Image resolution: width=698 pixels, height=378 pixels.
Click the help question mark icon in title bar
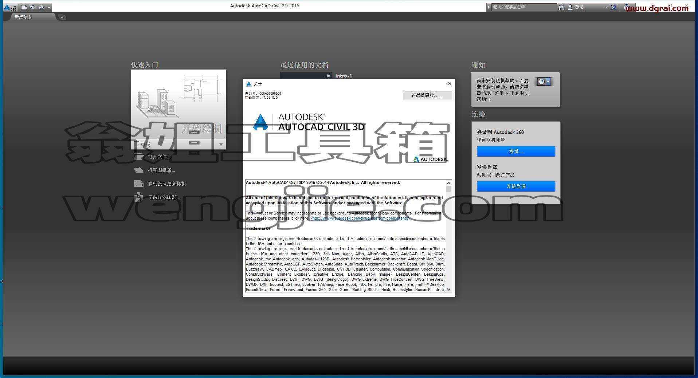click(626, 7)
